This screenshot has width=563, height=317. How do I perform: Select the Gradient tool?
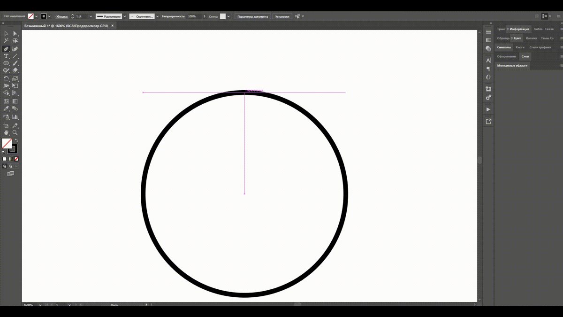pos(15,101)
